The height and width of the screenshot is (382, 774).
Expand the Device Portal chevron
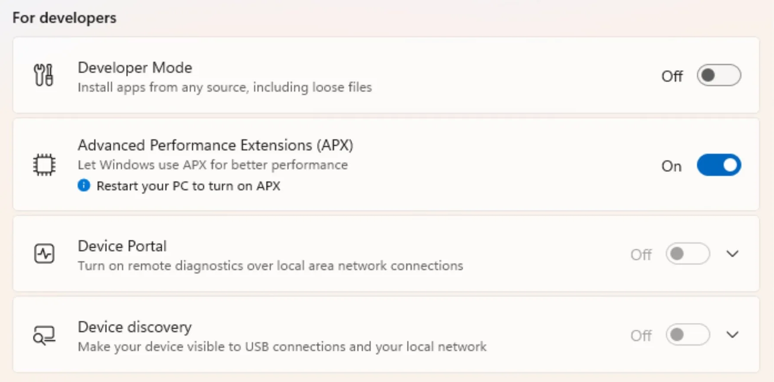point(732,254)
